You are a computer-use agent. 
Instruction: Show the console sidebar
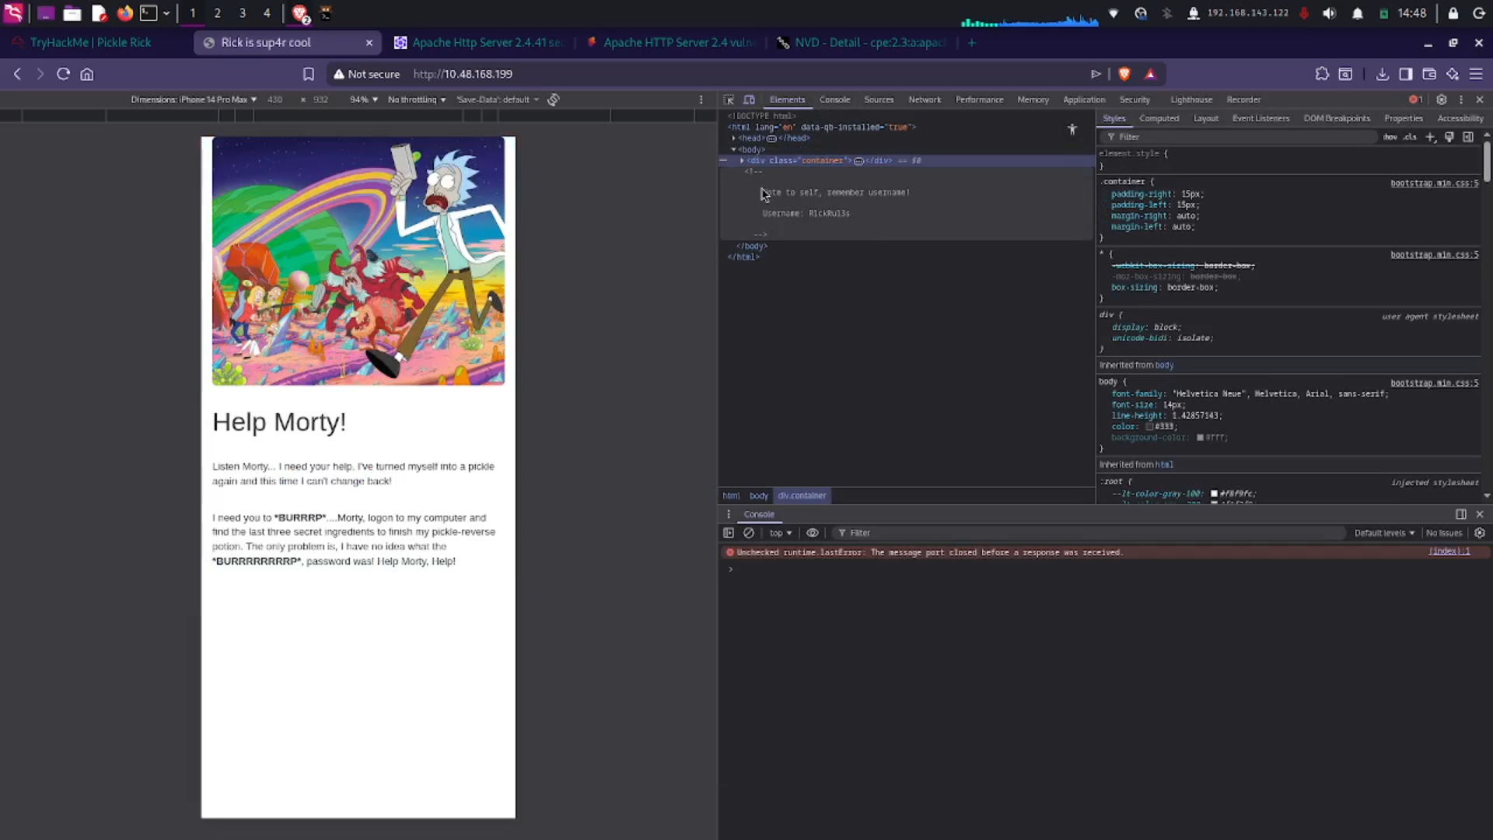(x=729, y=533)
